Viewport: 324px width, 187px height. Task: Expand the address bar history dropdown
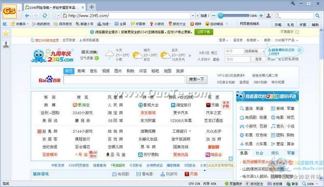click(193, 16)
